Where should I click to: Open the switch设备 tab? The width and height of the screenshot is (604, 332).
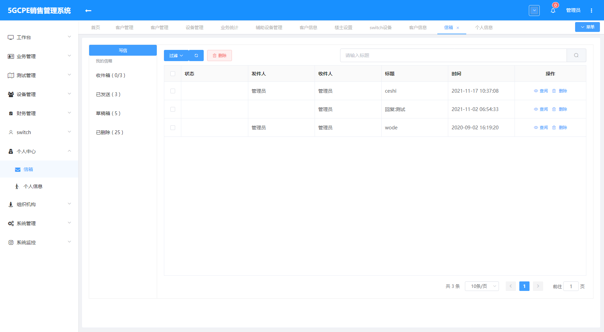[380, 27]
